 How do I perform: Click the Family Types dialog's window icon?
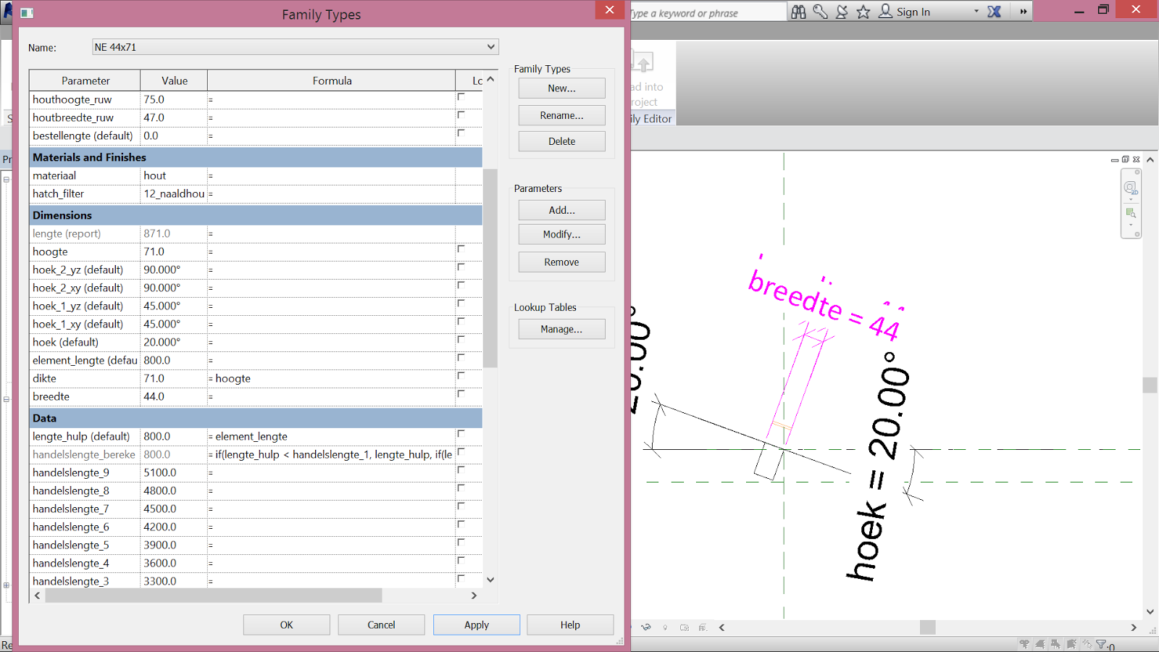27,13
